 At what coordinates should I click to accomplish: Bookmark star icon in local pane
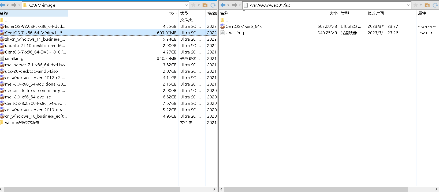click(194, 5)
